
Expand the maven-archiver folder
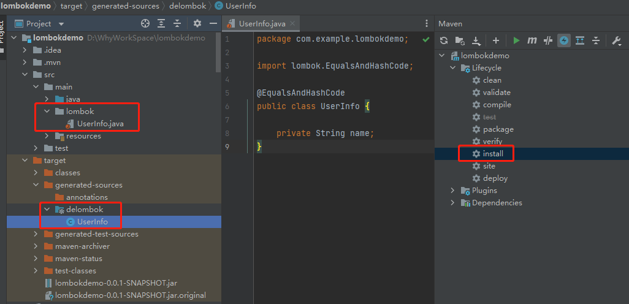(x=36, y=246)
